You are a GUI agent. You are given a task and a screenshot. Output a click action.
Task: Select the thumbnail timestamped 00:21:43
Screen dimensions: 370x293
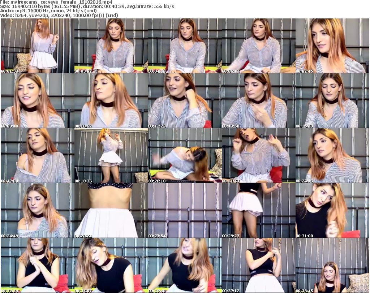[x=258, y=156]
